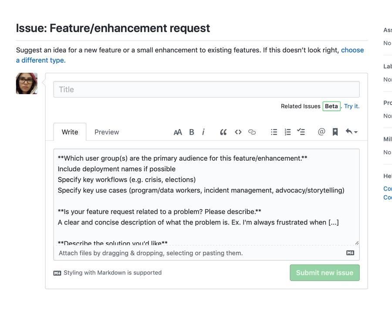Click the user avatar thumbnail
The image size is (392, 312).
click(26, 83)
